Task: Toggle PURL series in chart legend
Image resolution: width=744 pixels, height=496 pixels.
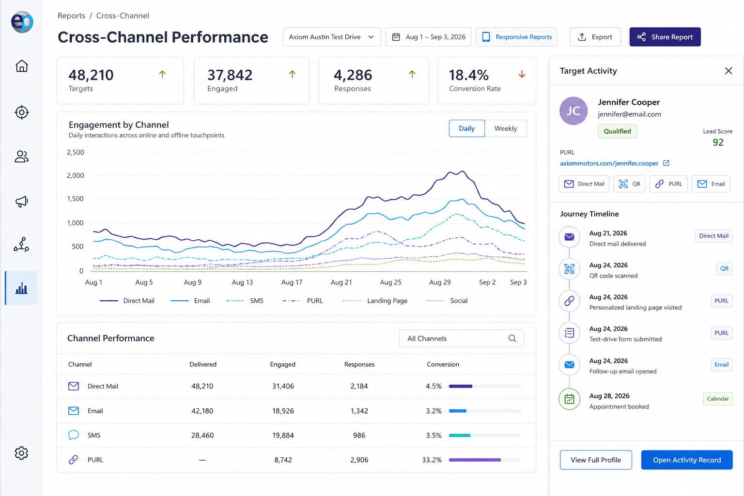Action: [x=303, y=301]
